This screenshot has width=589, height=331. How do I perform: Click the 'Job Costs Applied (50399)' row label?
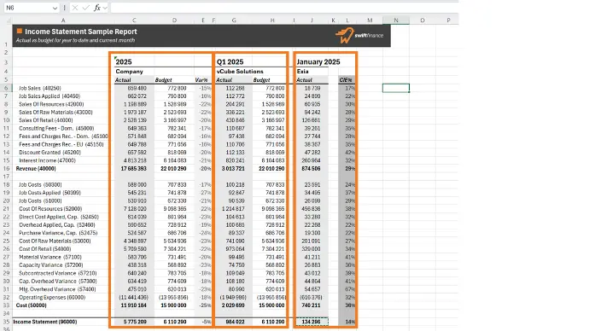(50, 193)
